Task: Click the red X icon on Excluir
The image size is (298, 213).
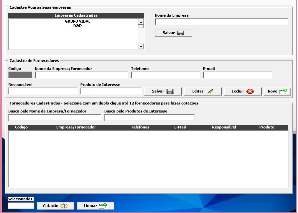Action: (250, 92)
